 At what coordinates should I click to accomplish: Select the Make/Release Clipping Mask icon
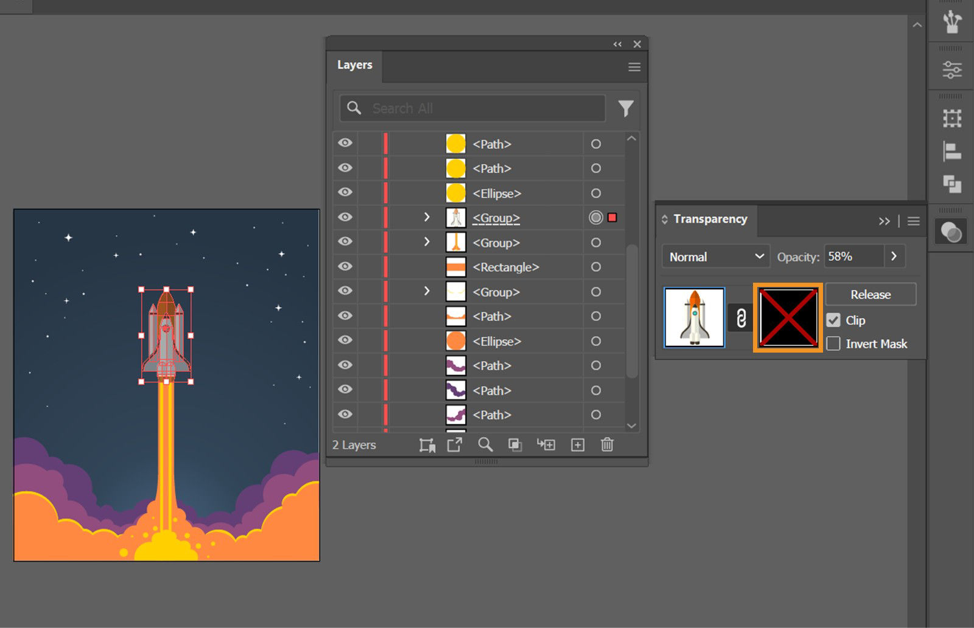(428, 444)
